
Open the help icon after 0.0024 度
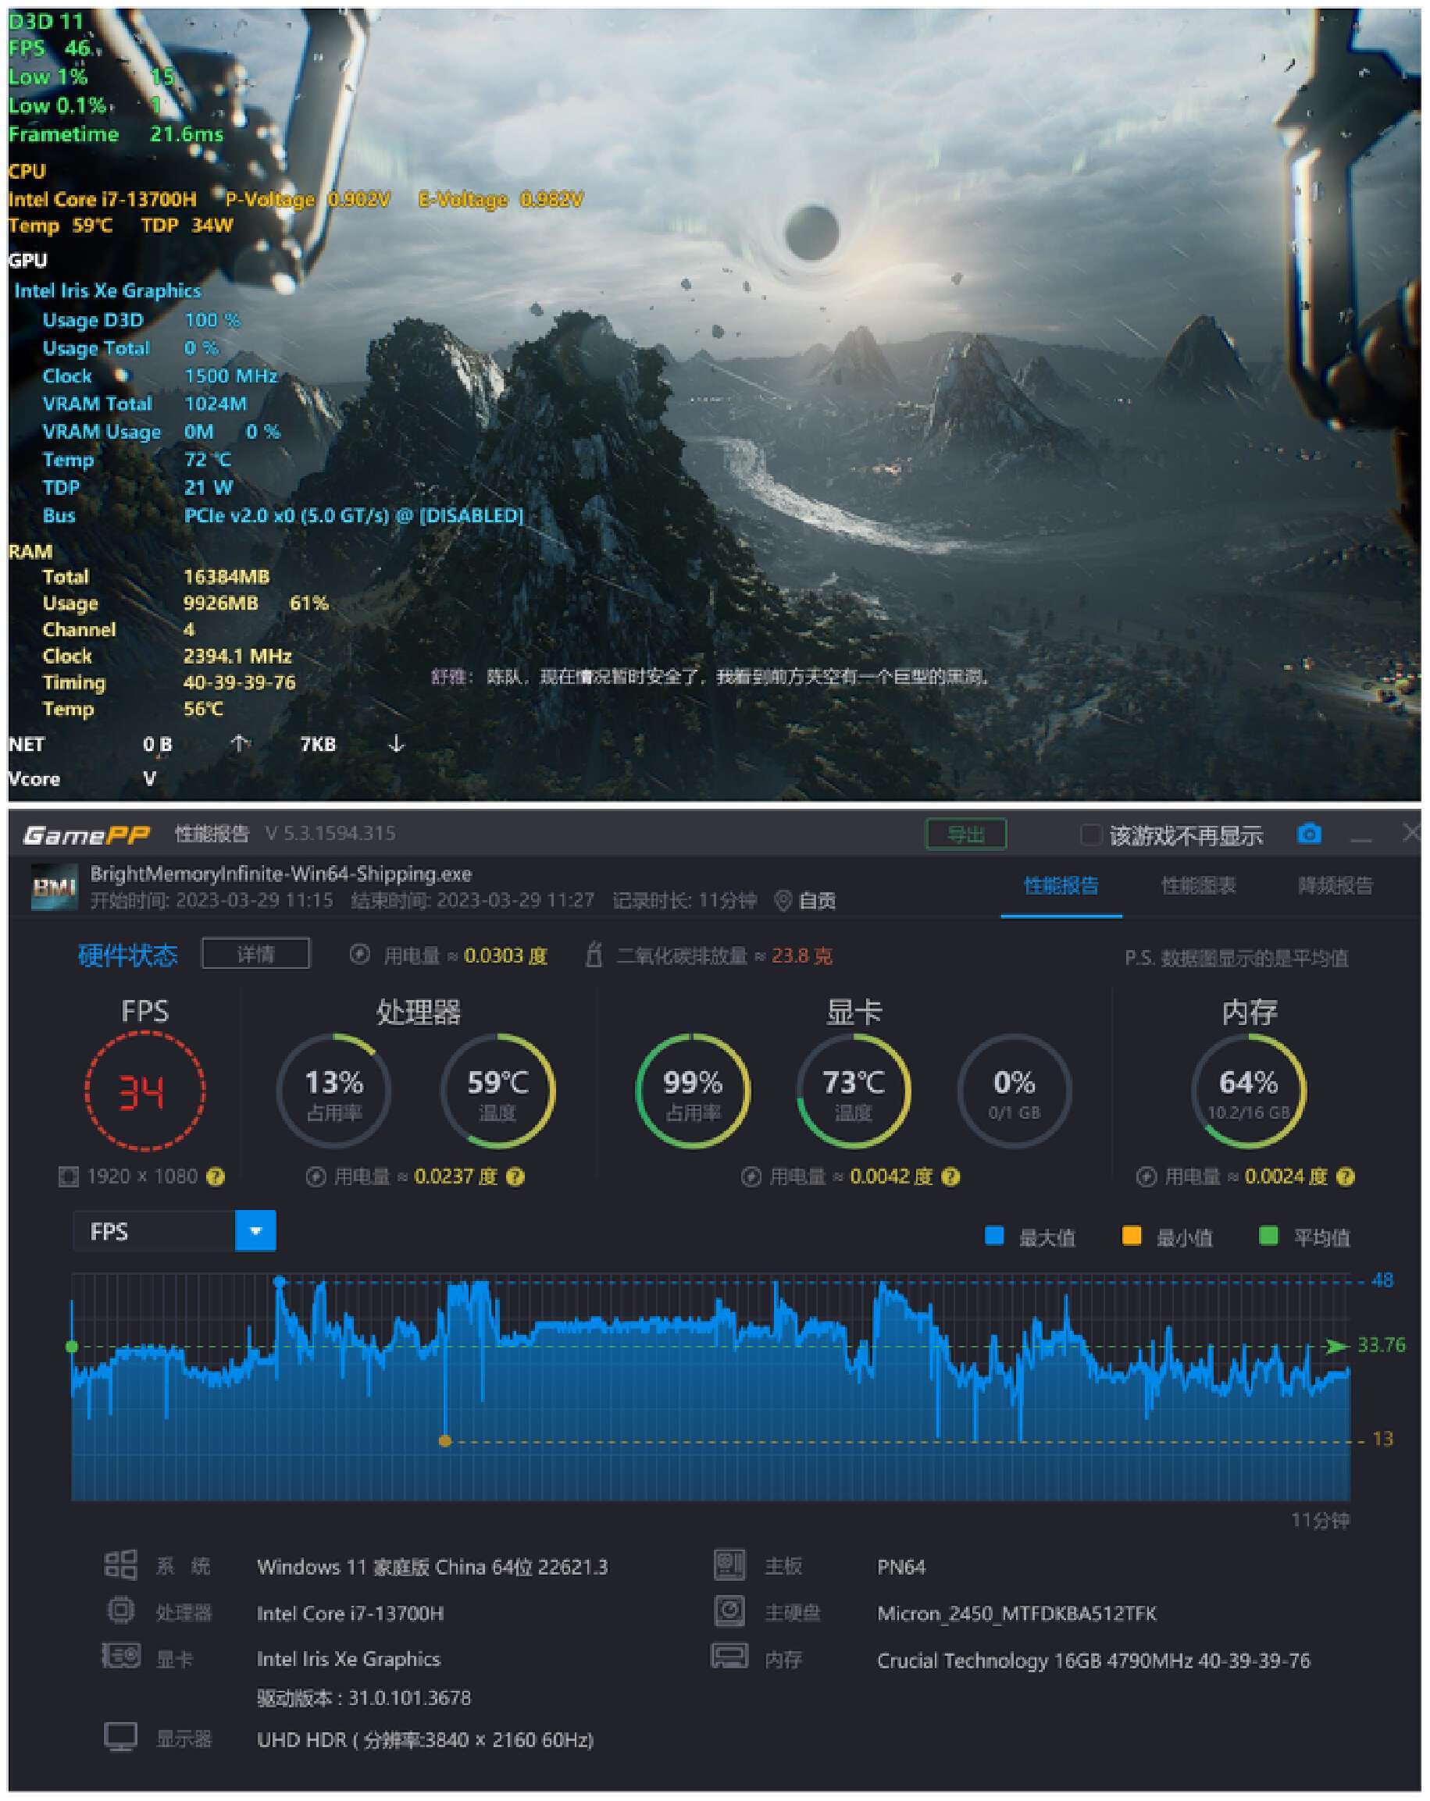click(x=1345, y=1177)
